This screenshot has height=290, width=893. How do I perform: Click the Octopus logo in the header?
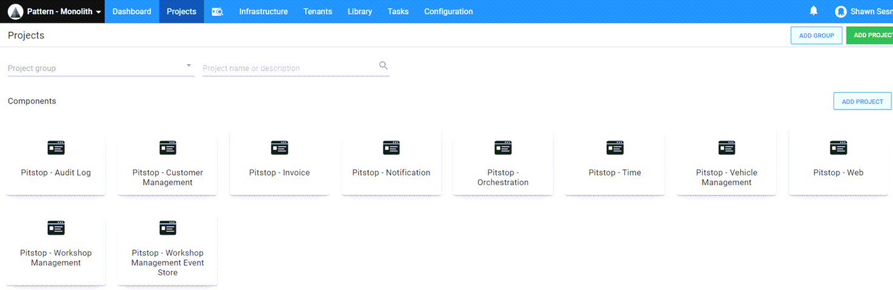[x=16, y=12]
